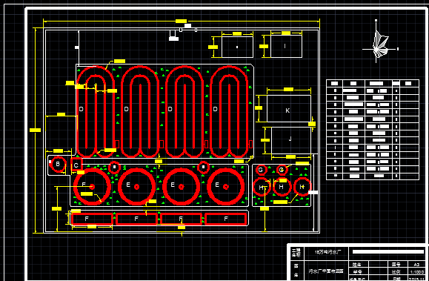Pick the red square labeled C
This screenshot has height=281, width=429.
pos(76,165)
